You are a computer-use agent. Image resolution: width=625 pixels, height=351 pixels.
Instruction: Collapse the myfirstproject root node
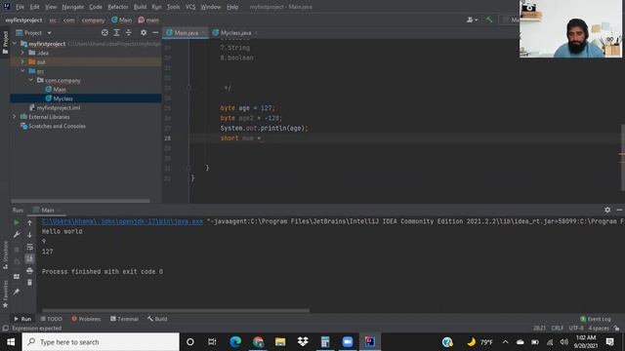[15, 43]
